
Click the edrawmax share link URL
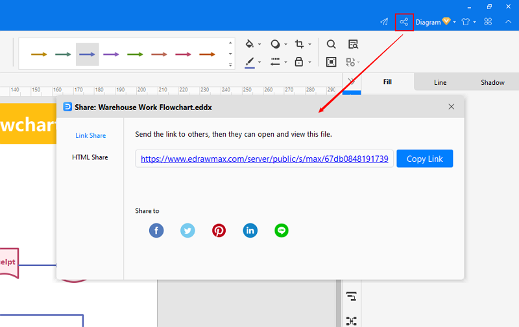click(265, 159)
